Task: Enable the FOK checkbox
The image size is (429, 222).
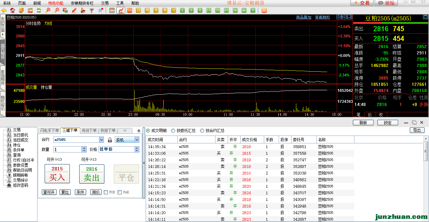Action: pyautogui.click(x=106, y=192)
